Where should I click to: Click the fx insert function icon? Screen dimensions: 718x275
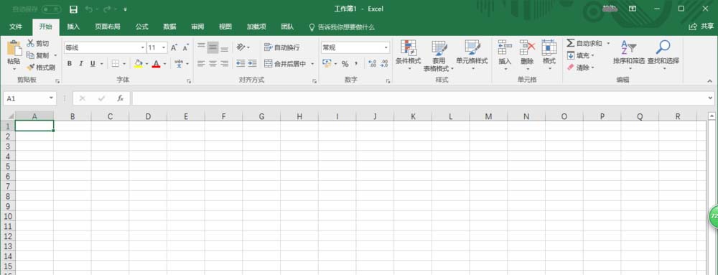click(x=120, y=98)
